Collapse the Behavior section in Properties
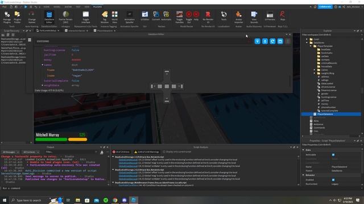This screenshot has height=204, width=364. click(303, 175)
